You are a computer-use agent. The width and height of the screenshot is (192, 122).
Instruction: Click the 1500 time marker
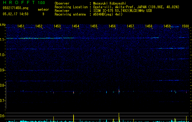tap(185, 26)
